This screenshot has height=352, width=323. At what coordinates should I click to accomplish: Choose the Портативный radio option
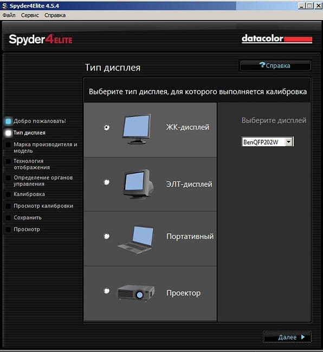(107, 236)
